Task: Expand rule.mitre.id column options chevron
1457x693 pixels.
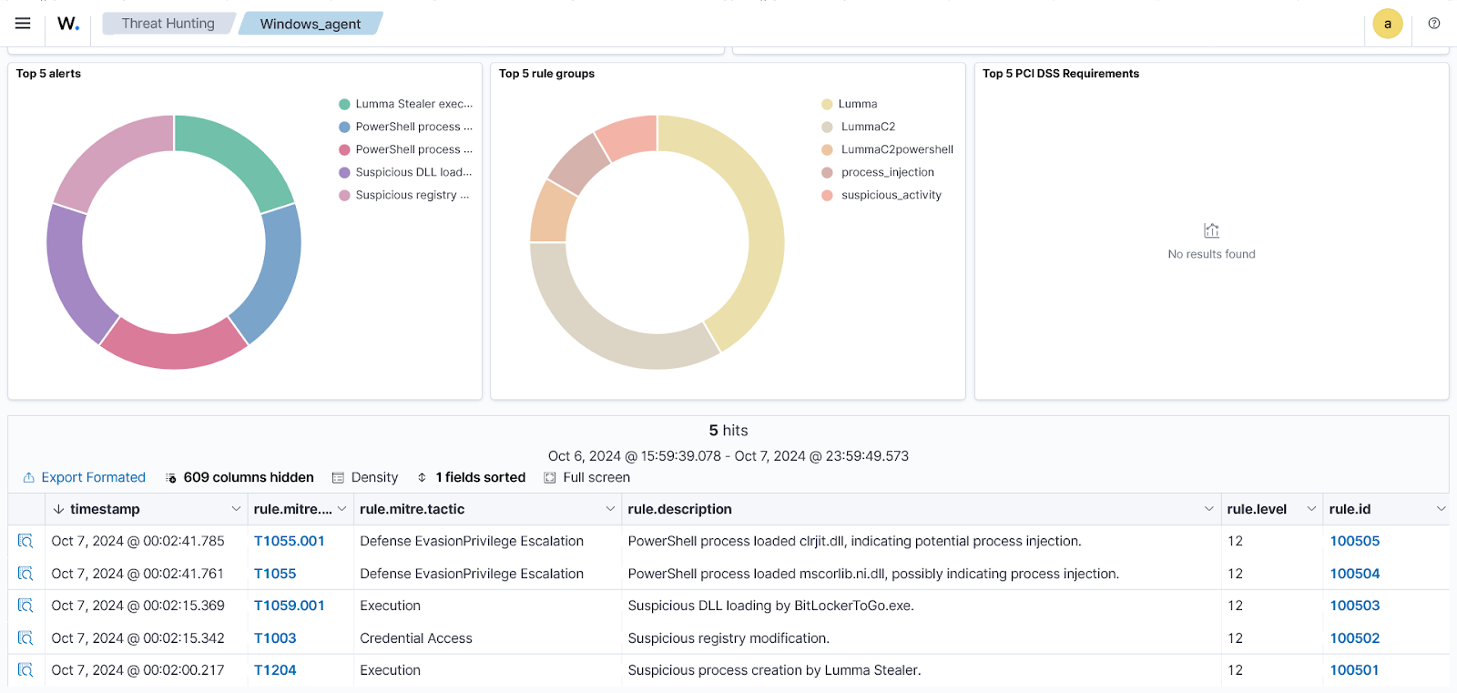Action: click(x=341, y=509)
